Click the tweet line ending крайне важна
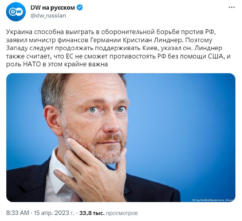This screenshot has width=242, height=221. point(57,64)
